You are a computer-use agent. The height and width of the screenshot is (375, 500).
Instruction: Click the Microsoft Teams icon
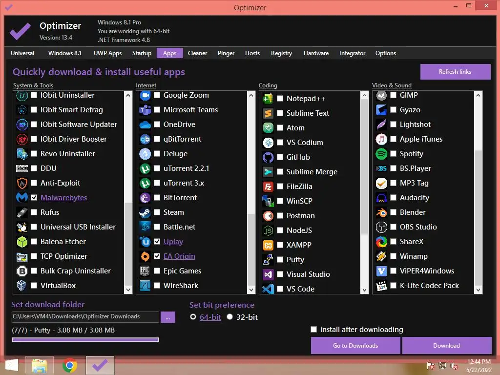(x=145, y=110)
